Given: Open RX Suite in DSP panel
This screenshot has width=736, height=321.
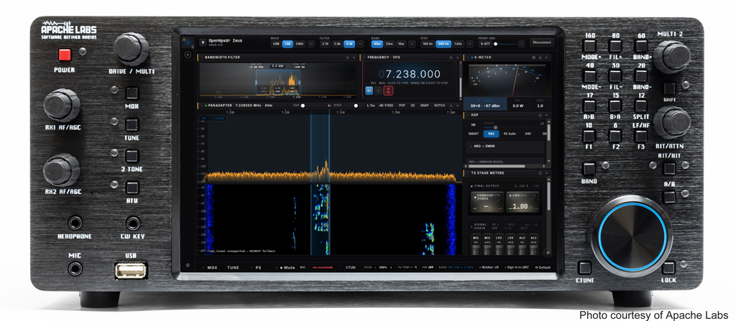Looking at the screenshot, I should pos(510,134).
